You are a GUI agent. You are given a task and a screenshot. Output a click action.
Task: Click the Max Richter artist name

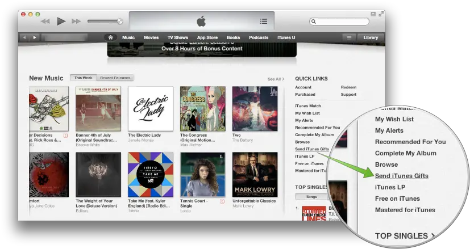[x=191, y=145]
